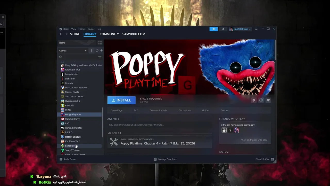Open the SAM9800.COM profile tab
The width and height of the screenshot is (330, 186).
click(x=134, y=34)
